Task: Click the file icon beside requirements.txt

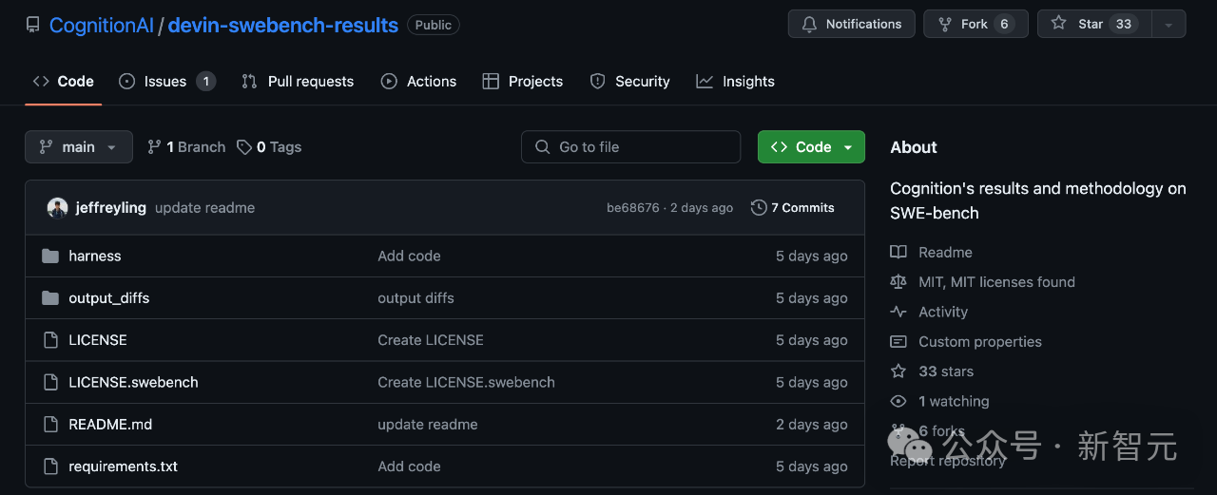Action: [x=50, y=466]
